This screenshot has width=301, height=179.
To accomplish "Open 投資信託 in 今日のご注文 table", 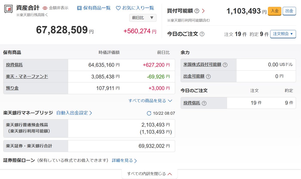I will point(192,103).
